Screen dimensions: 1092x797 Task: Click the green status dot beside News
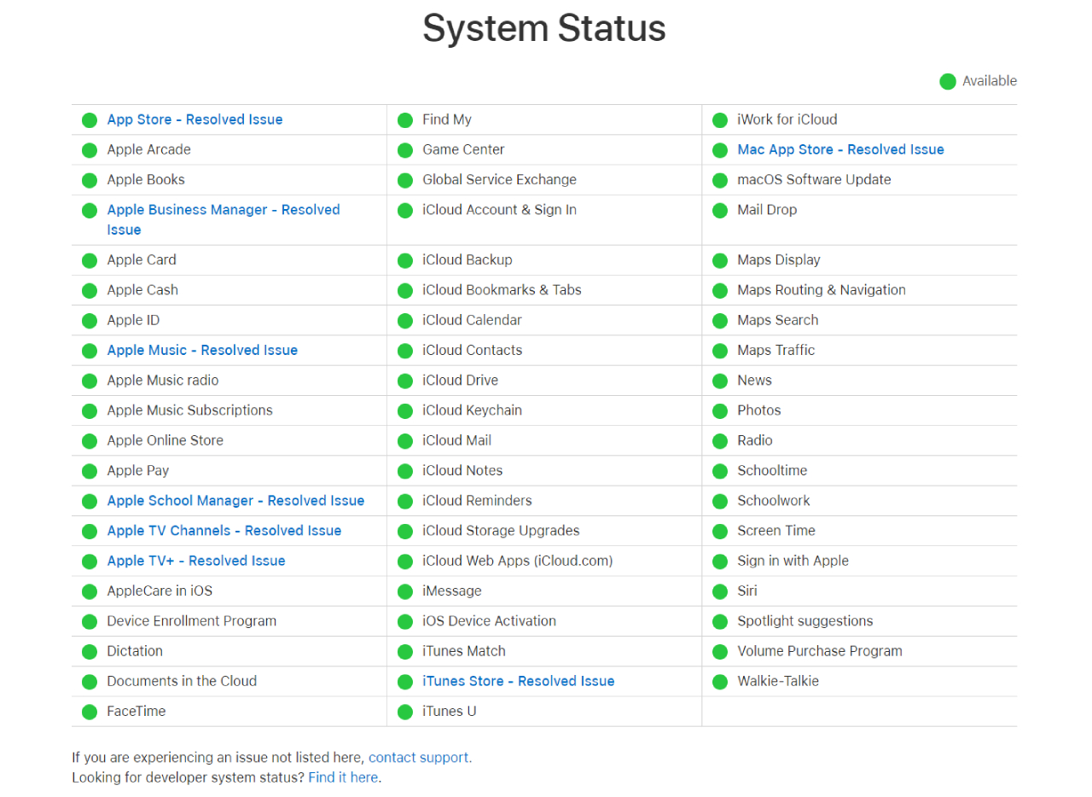pos(720,381)
